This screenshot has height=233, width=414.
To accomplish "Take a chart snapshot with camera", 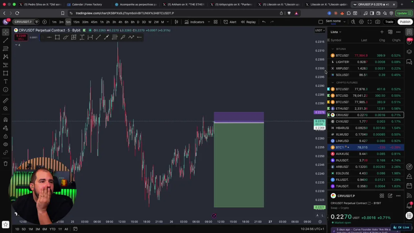I will 378,22.
